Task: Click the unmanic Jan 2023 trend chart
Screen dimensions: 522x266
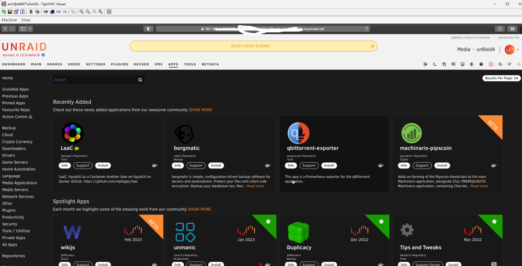Action: tap(246, 230)
